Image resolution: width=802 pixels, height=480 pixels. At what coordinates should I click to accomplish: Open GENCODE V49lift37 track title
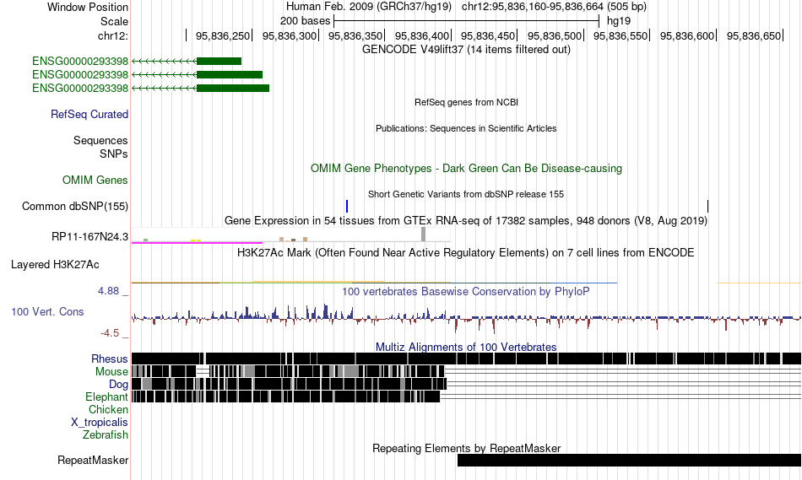click(466, 50)
